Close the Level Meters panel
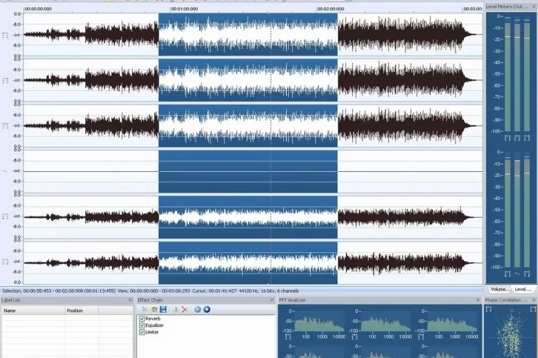The width and height of the screenshot is (538, 358). (534, 6)
